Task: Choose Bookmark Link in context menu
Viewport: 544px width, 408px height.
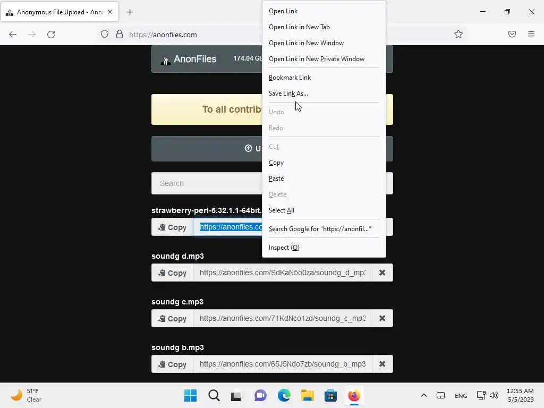Action: 324,78
